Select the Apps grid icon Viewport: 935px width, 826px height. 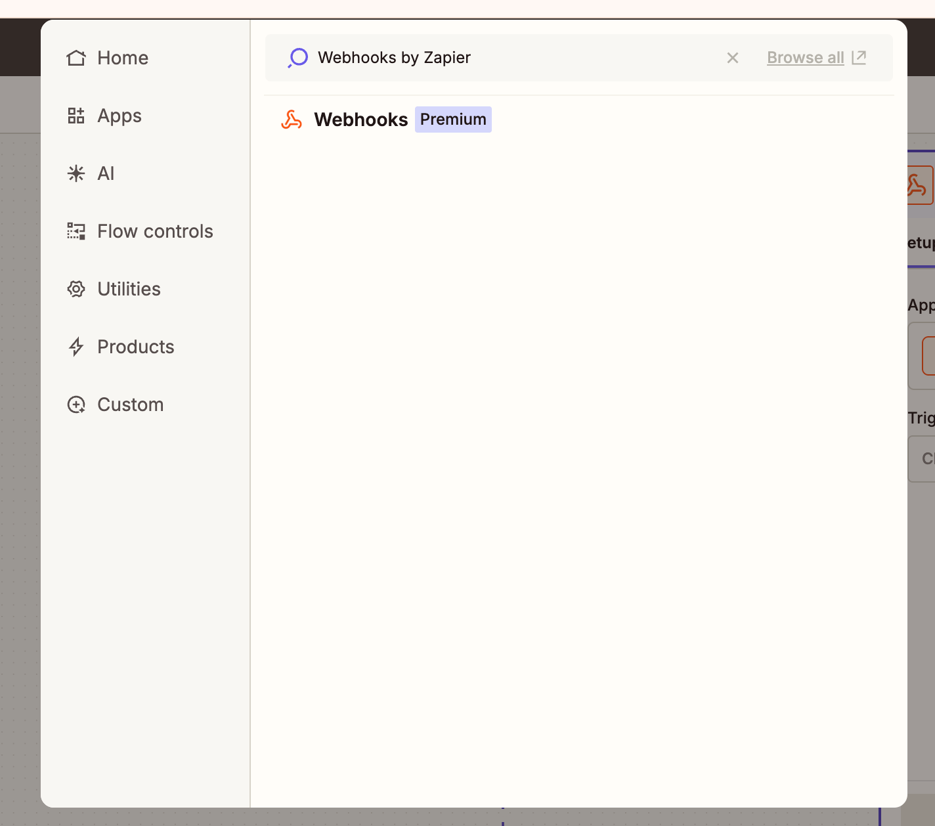[76, 116]
